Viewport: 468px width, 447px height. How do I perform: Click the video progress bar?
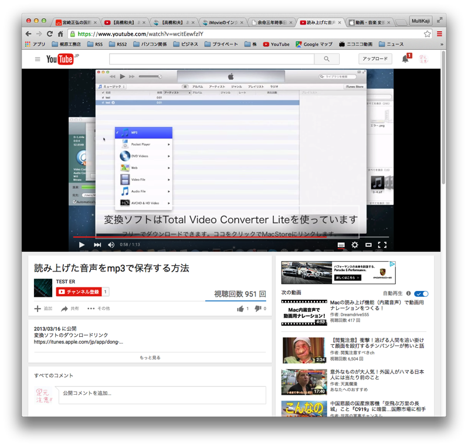[x=231, y=237]
